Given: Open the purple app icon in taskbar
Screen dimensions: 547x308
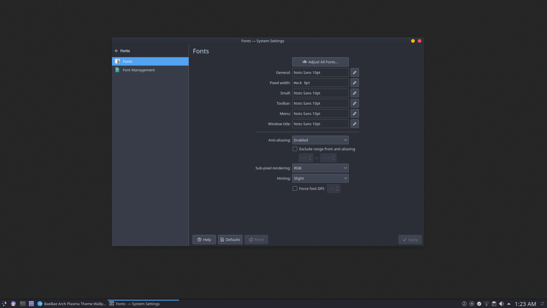Looking at the screenshot, I should (x=13, y=304).
